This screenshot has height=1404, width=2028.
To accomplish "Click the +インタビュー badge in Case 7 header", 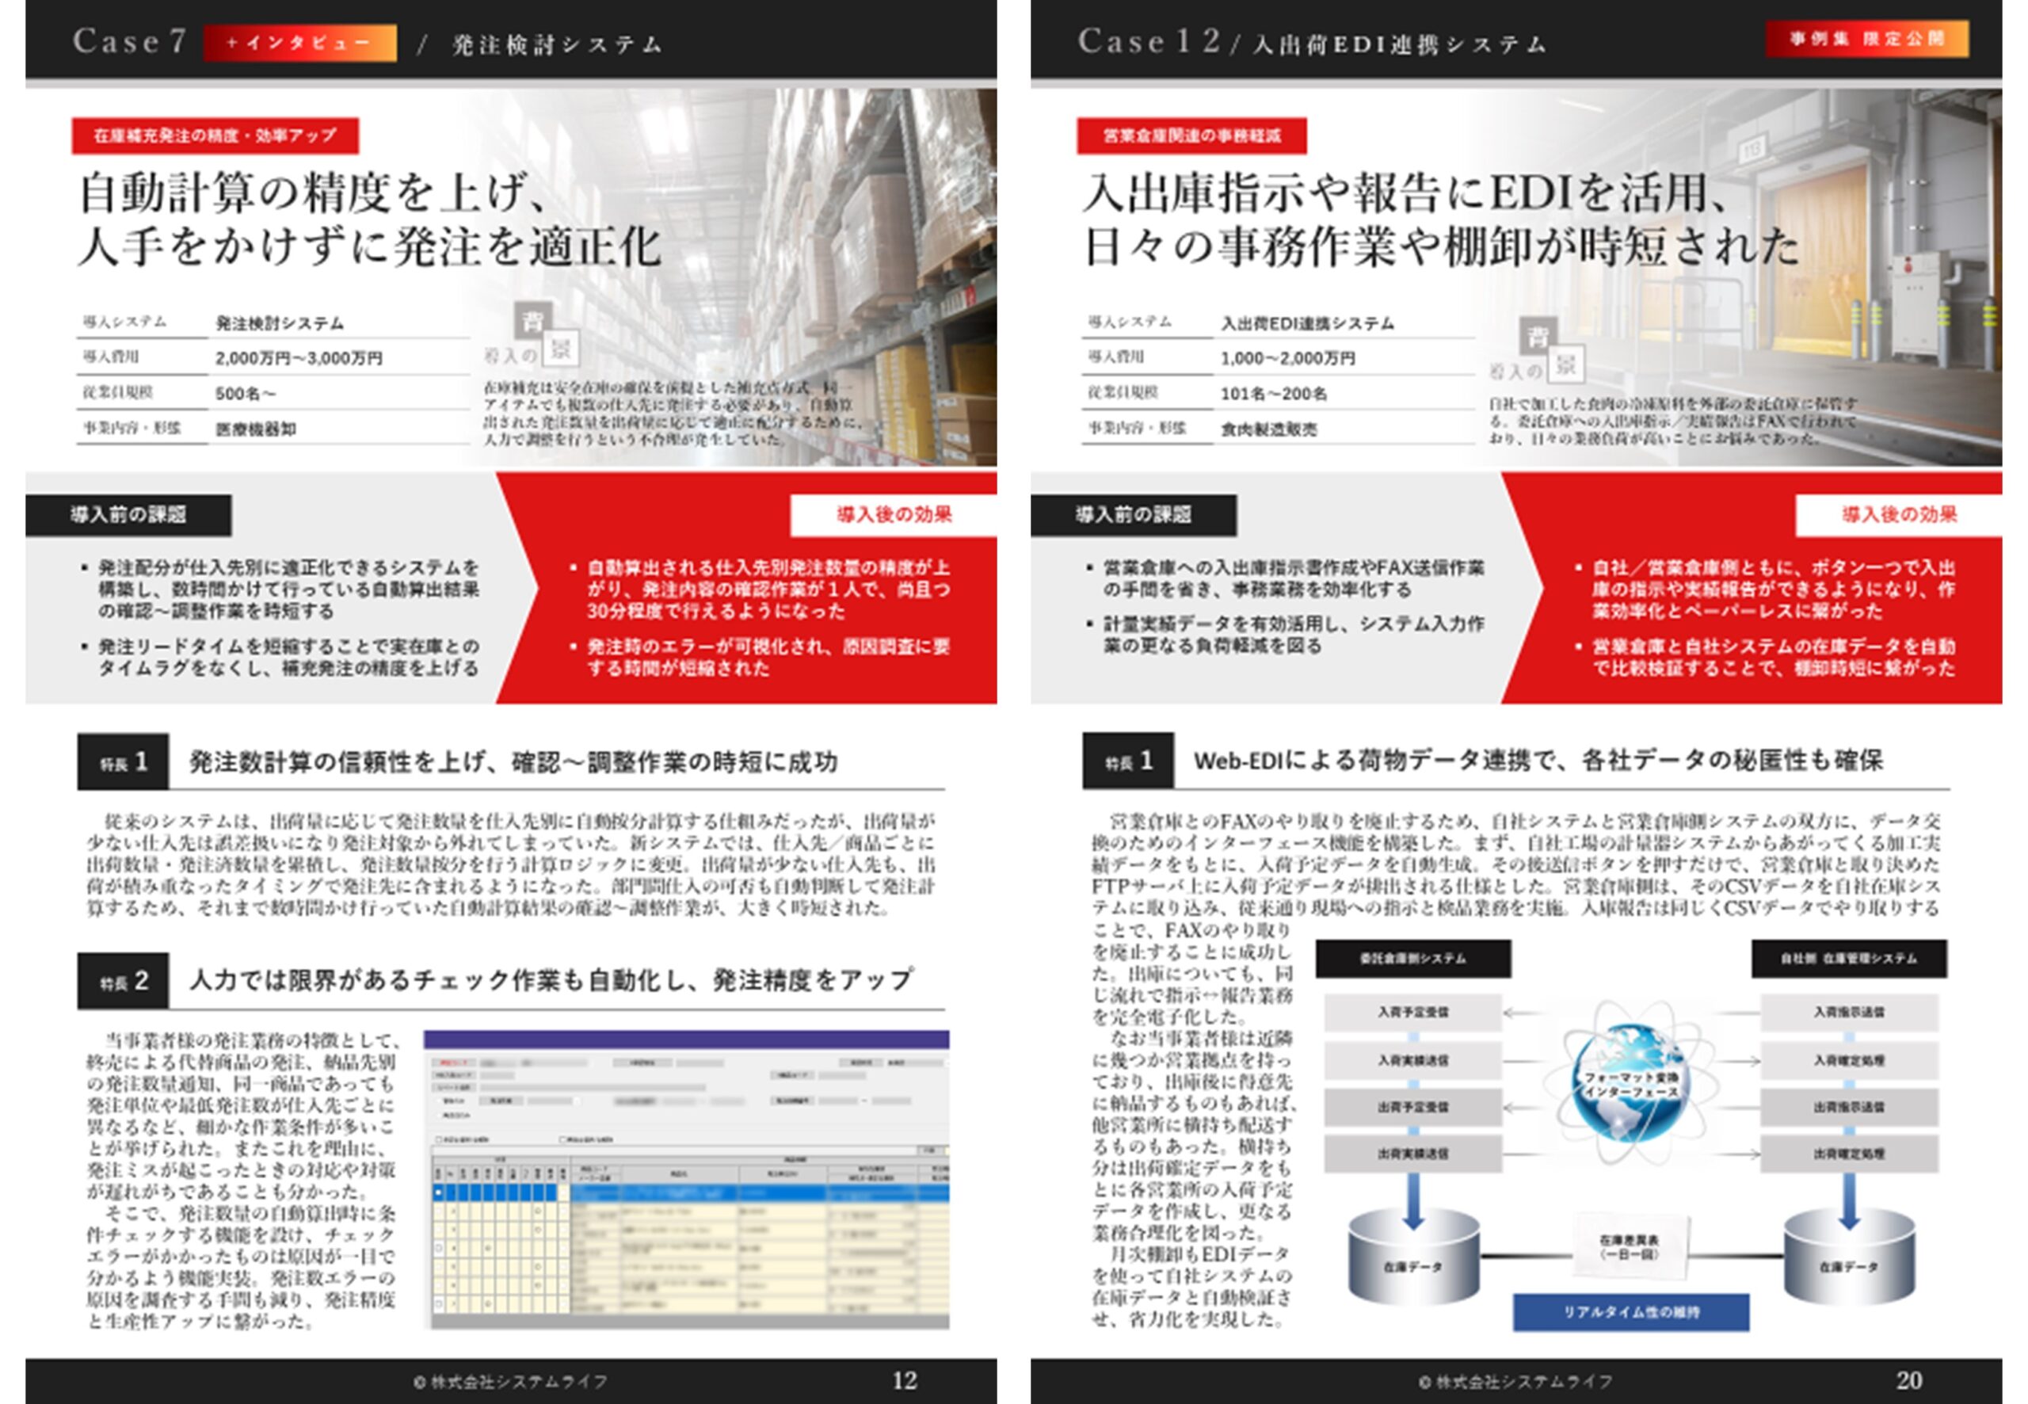I will click(299, 42).
